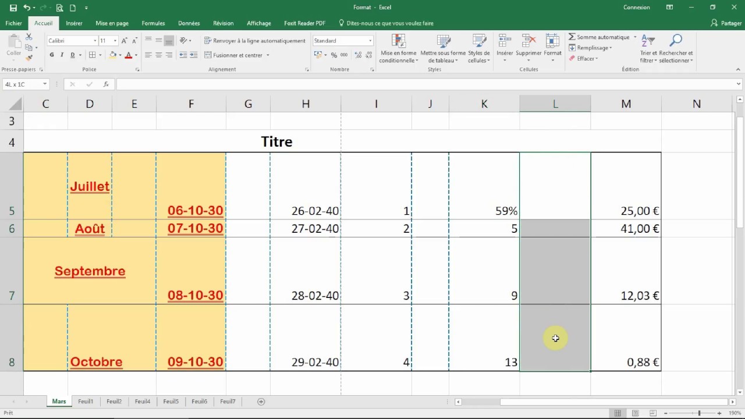Open Effacer clear options
The width and height of the screenshot is (745, 419).
point(583,58)
